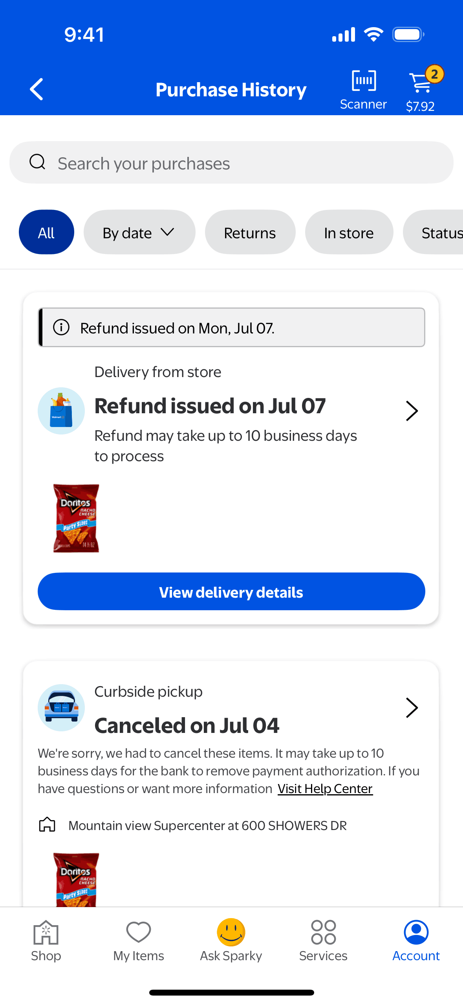Switch to the Shop tab
This screenshot has height=1005, width=463.
click(46, 940)
